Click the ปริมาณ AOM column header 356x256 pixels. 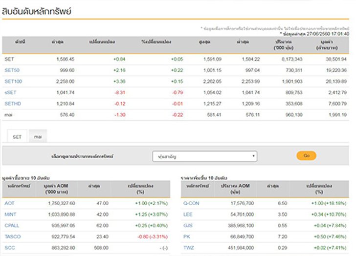pyautogui.click(x=235, y=189)
